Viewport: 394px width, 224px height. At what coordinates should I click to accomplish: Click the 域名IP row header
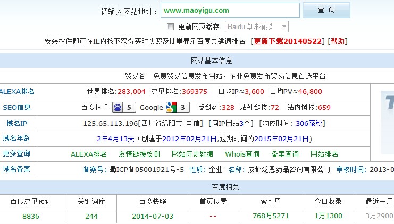[x=16, y=123]
